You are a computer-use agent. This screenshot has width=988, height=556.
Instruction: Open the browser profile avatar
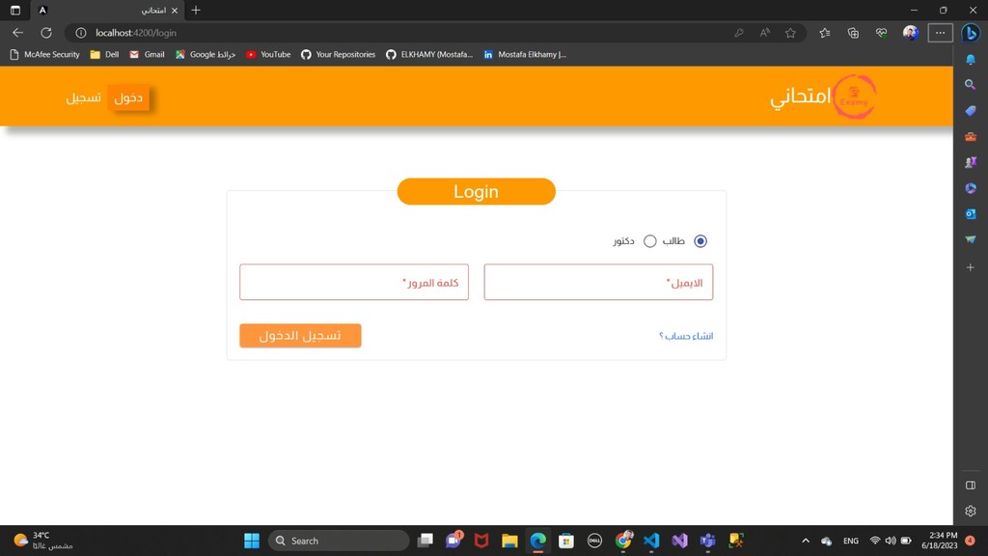(910, 33)
